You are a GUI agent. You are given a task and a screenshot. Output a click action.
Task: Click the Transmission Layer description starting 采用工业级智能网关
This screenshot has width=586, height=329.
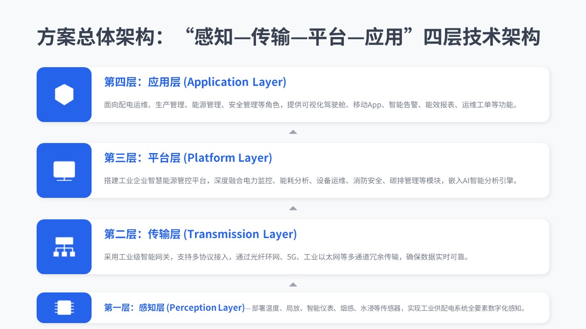286,257
